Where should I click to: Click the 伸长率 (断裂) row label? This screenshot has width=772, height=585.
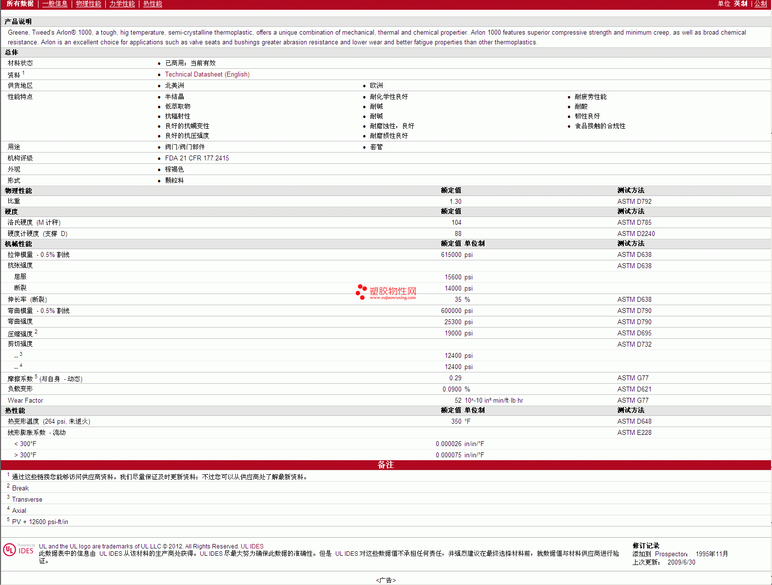(27, 300)
